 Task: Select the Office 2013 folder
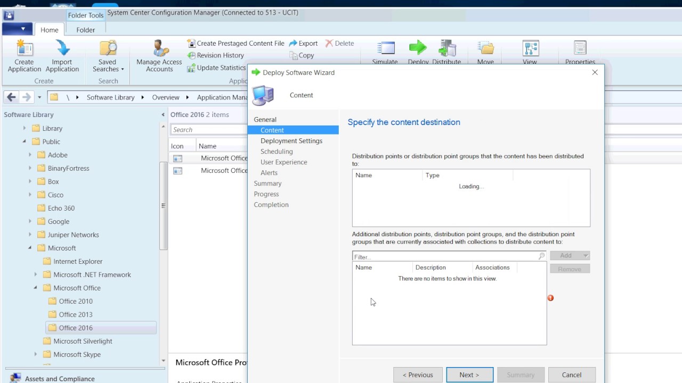[76, 314]
